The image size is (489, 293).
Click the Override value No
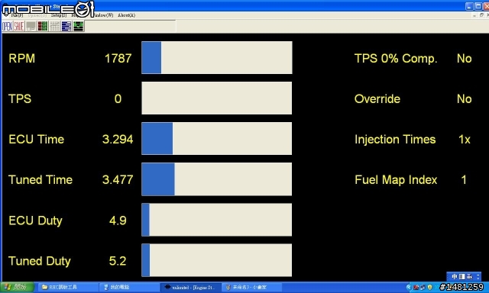(464, 99)
